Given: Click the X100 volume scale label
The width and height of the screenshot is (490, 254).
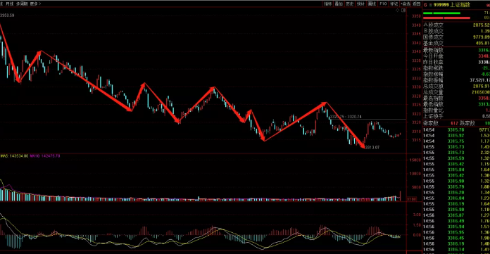Looking at the screenshot, I should coord(411,199).
